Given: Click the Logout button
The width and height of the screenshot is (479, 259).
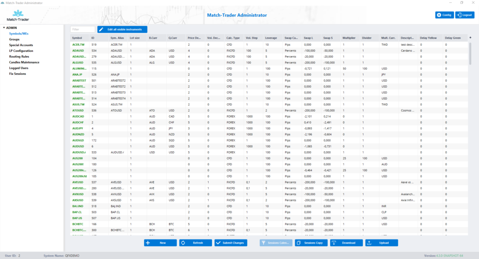Looking at the screenshot, I should pos(464,15).
